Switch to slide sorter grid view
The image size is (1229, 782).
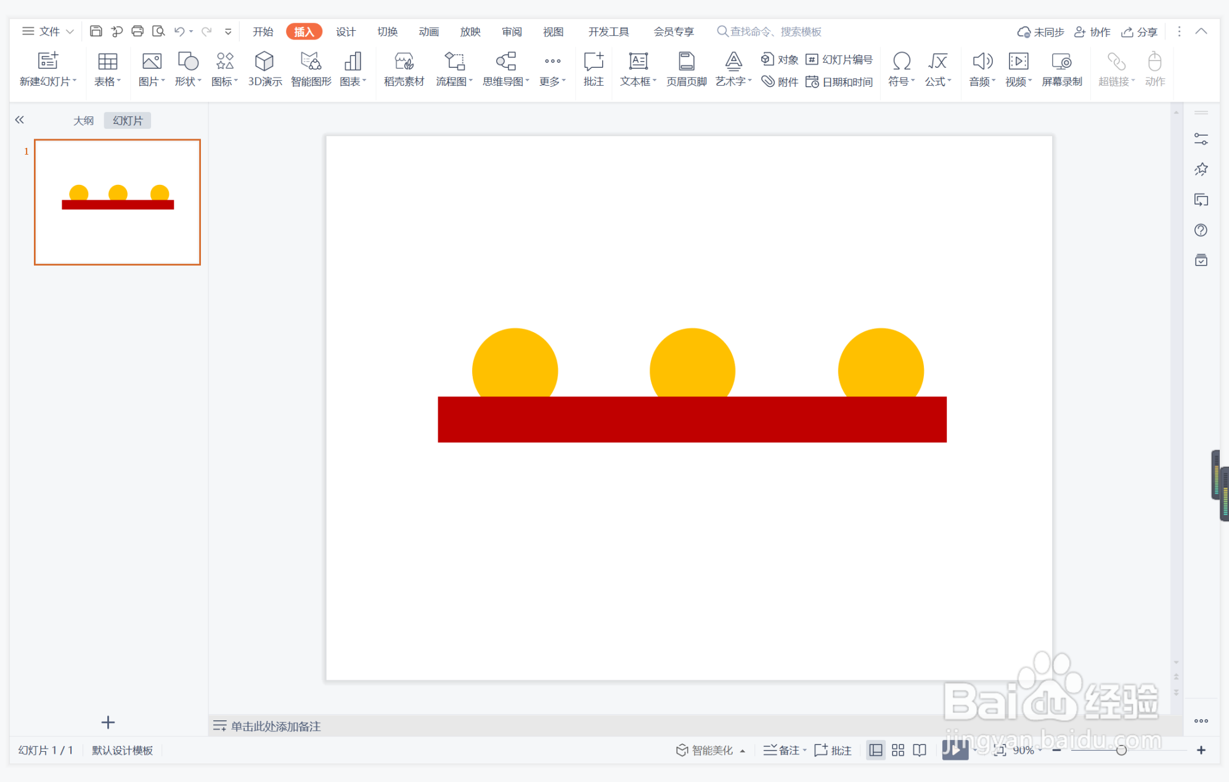click(898, 750)
